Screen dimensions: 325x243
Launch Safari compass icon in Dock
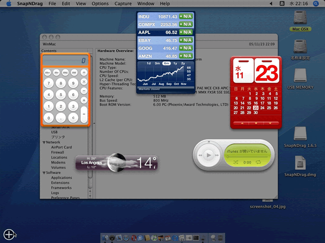coord(126,238)
